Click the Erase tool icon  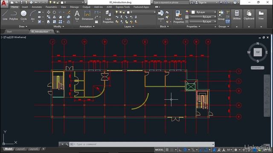[x=69, y=12]
